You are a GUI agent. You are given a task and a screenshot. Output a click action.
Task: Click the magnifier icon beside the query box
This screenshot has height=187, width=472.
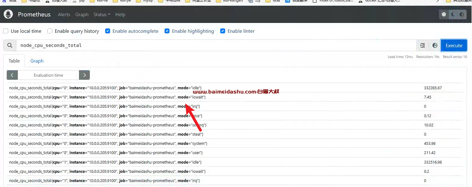(x=10, y=45)
